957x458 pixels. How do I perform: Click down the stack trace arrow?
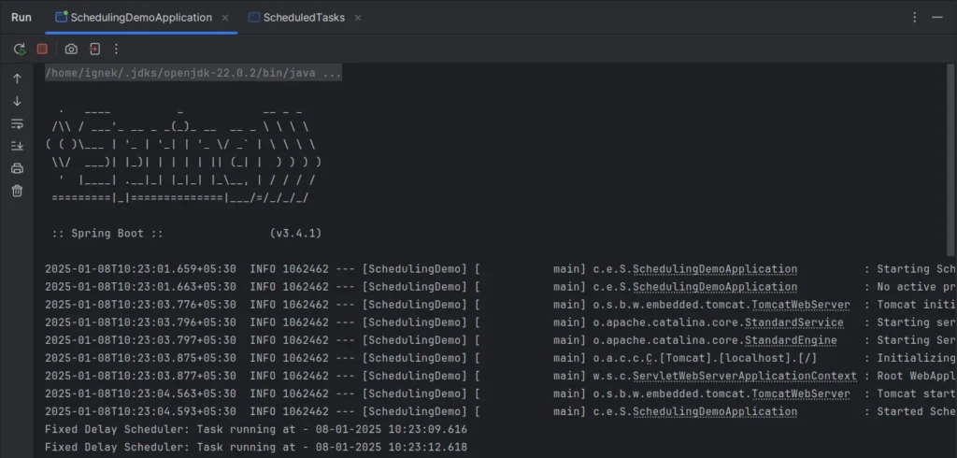click(x=17, y=101)
